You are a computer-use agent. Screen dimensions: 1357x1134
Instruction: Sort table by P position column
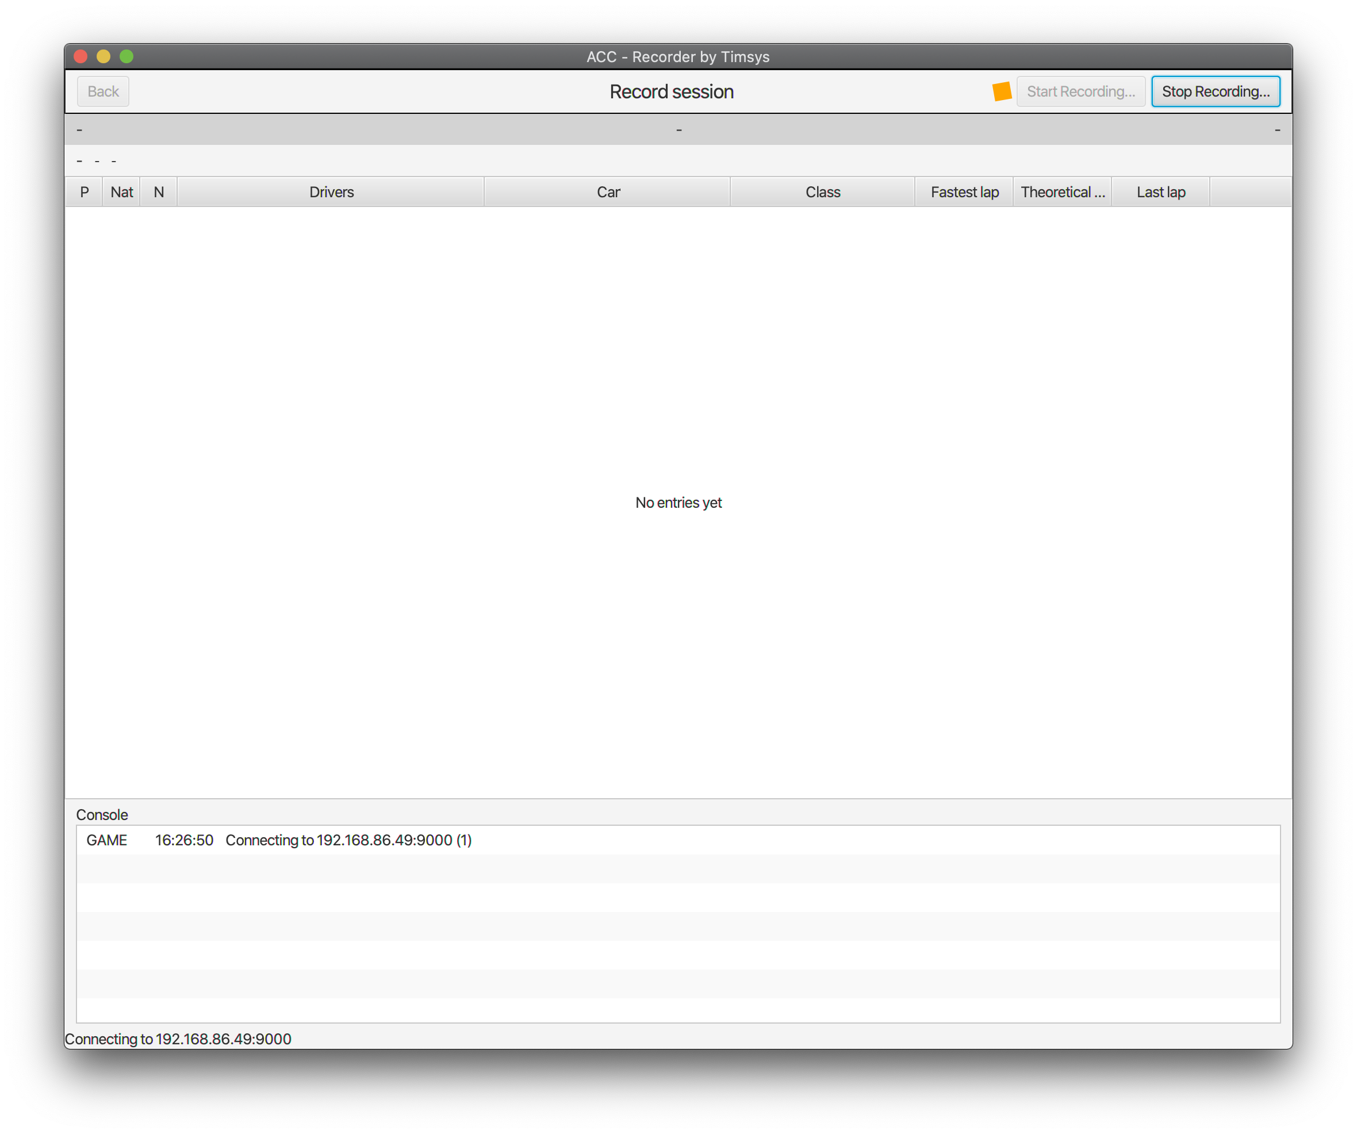[x=84, y=192]
